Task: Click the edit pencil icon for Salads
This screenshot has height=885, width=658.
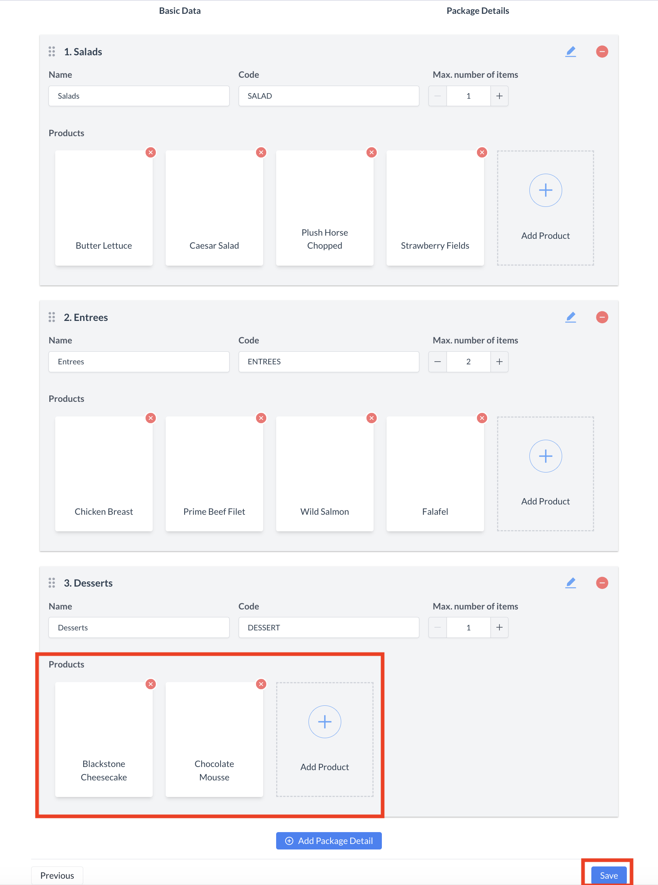Action: (x=570, y=51)
